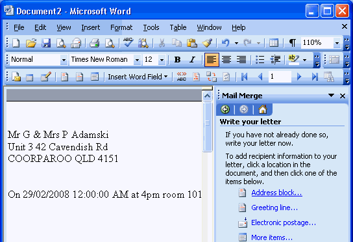The width and height of the screenshot is (353, 242).
Task: Click the Greeting line link
Action: pyautogui.click(x=274, y=208)
